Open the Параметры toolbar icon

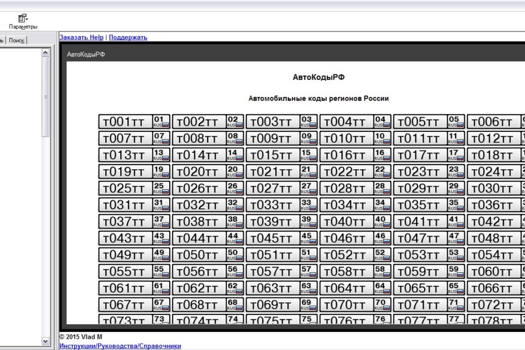(x=23, y=22)
